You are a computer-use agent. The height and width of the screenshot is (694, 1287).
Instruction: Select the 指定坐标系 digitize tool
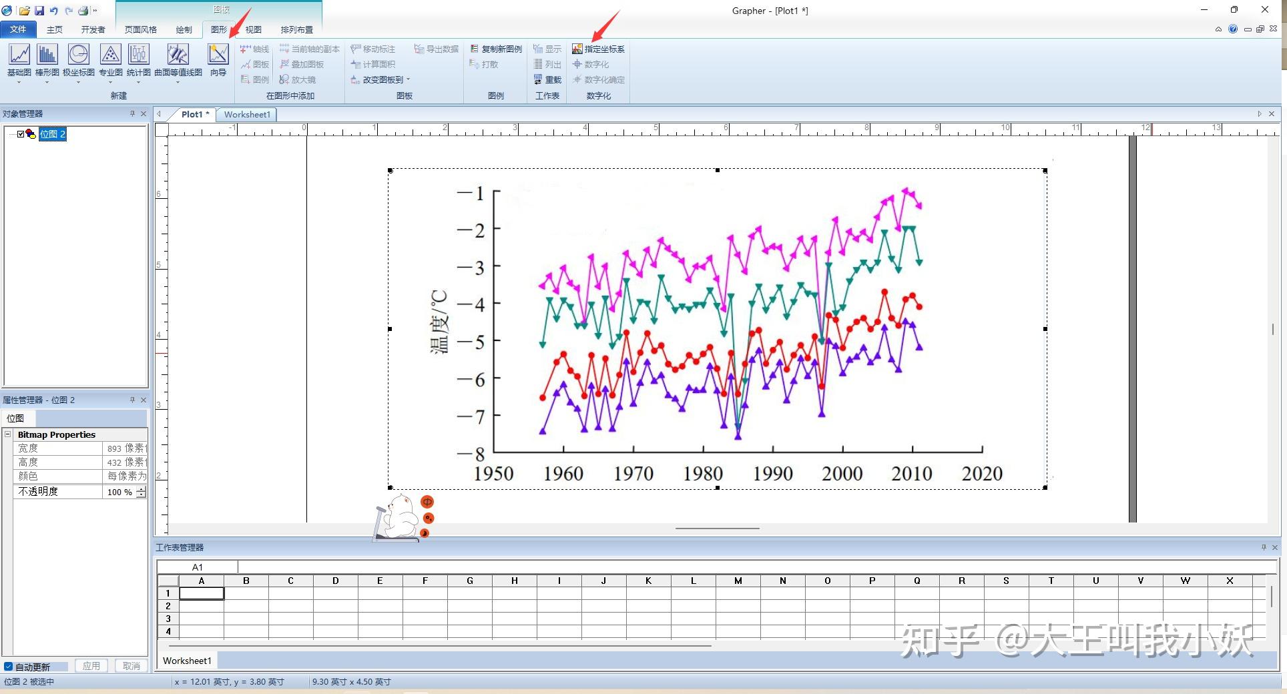599,48
